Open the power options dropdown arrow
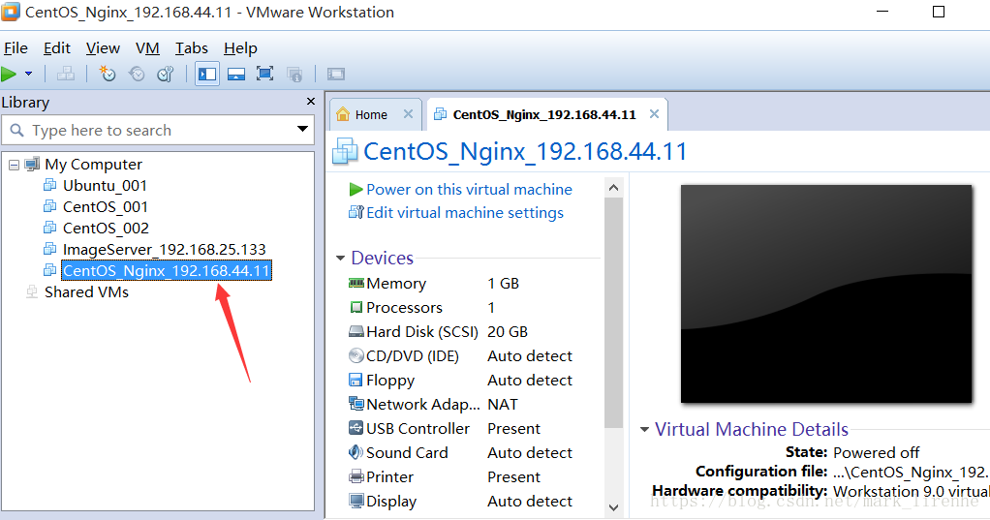Viewport: 990px width, 520px height. point(28,74)
